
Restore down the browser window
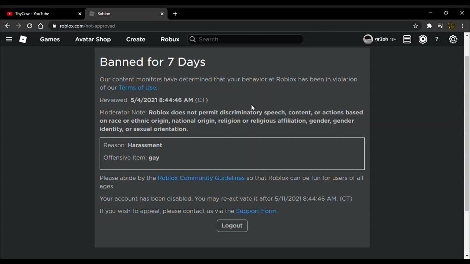tap(446, 13)
